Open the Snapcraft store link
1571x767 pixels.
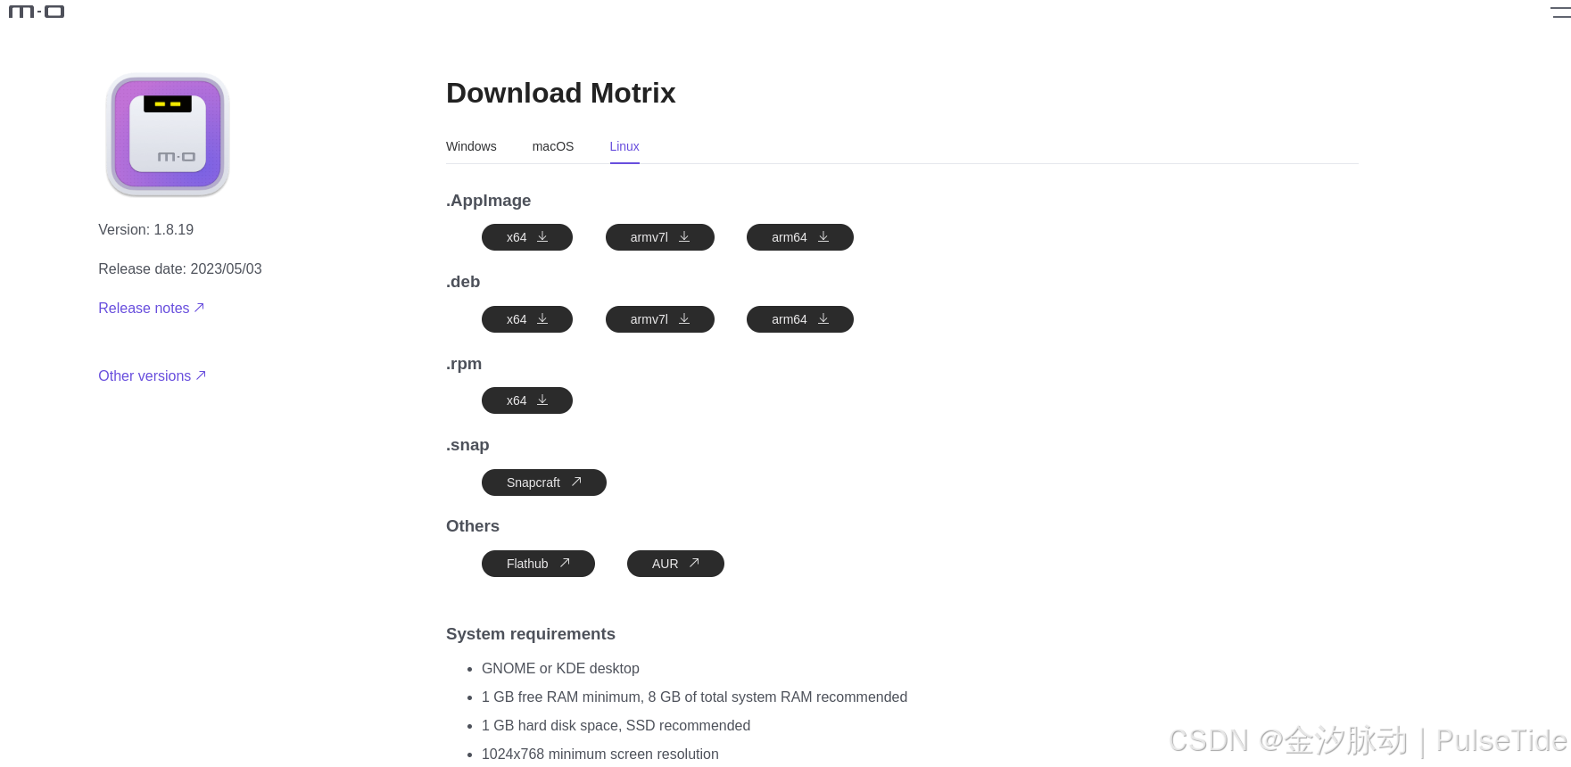point(544,482)
